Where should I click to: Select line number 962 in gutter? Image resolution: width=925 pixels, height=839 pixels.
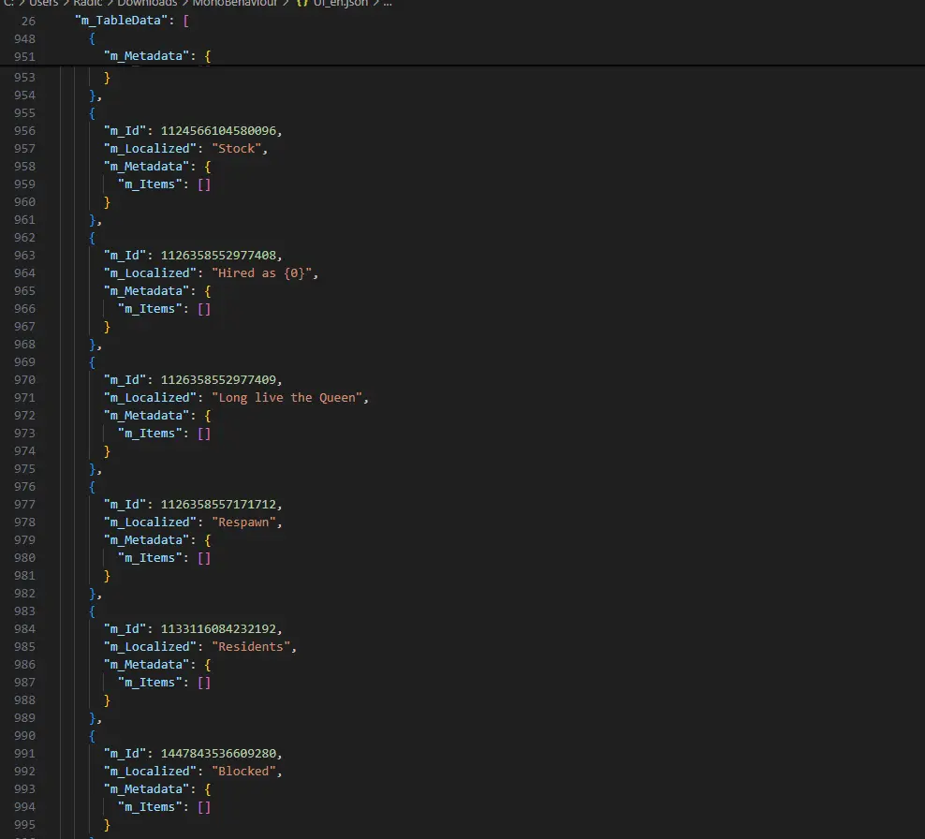coord(24,238)
